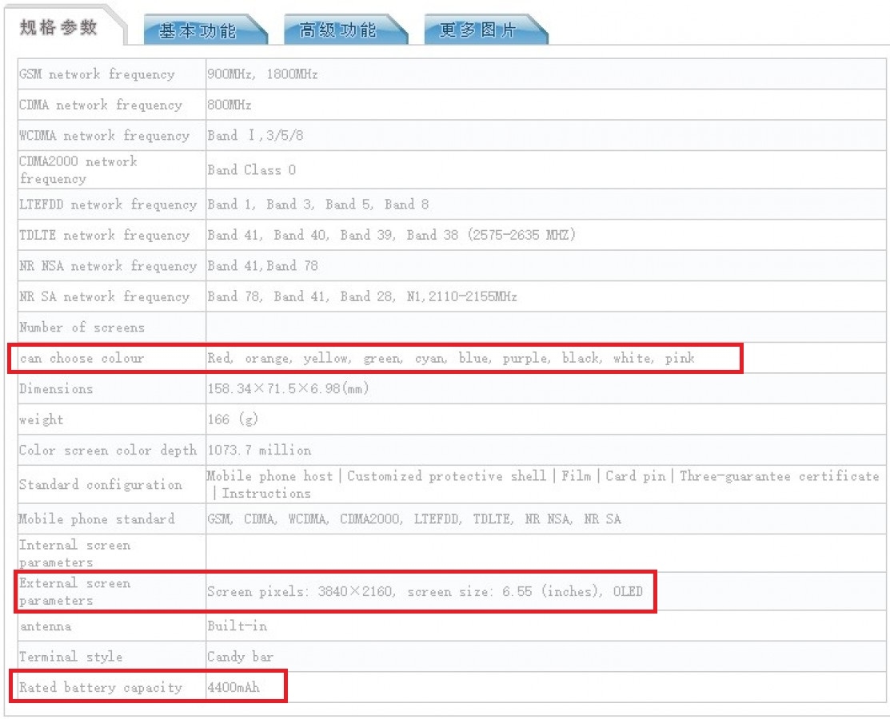Screen dimensions: 890x719
Task: Click the 'can choose colour' label
Action: coord(82,359)
